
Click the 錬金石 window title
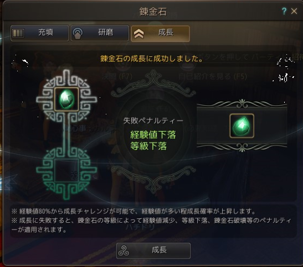(153, 12)
